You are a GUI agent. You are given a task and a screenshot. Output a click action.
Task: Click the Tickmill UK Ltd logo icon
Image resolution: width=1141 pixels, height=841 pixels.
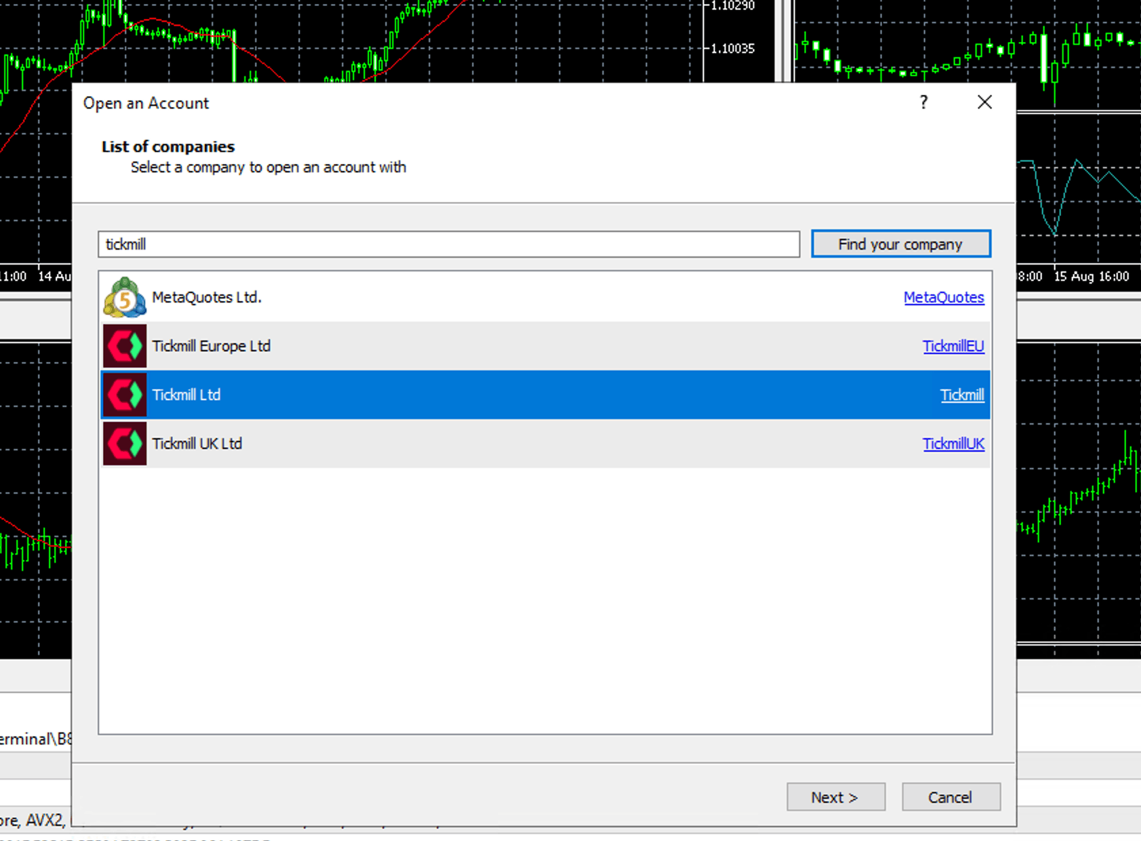[125, 444]
